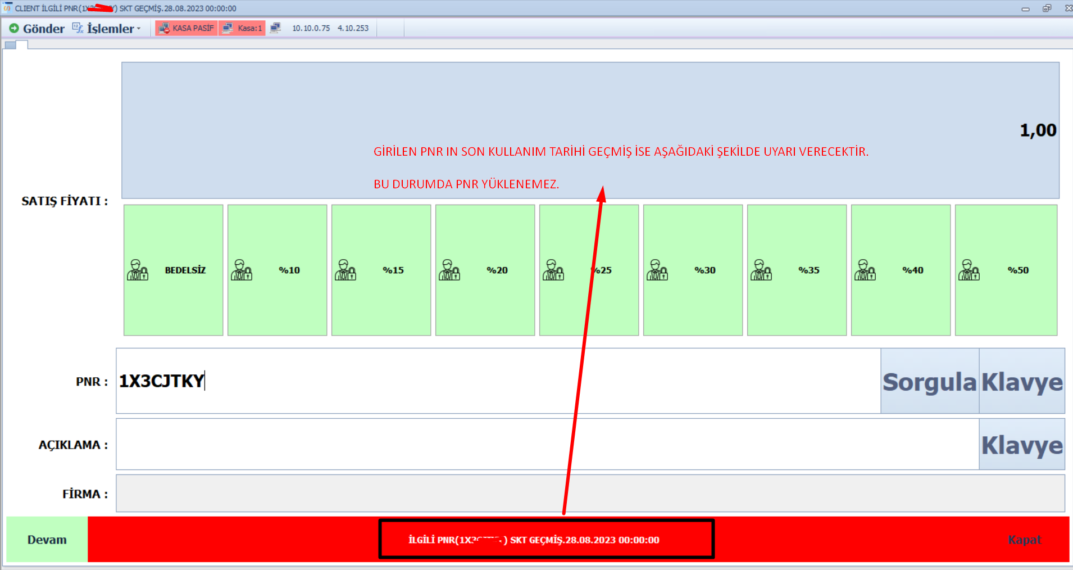
Task: Click the network computer icon beside IP address
Action: coord(275,28)
